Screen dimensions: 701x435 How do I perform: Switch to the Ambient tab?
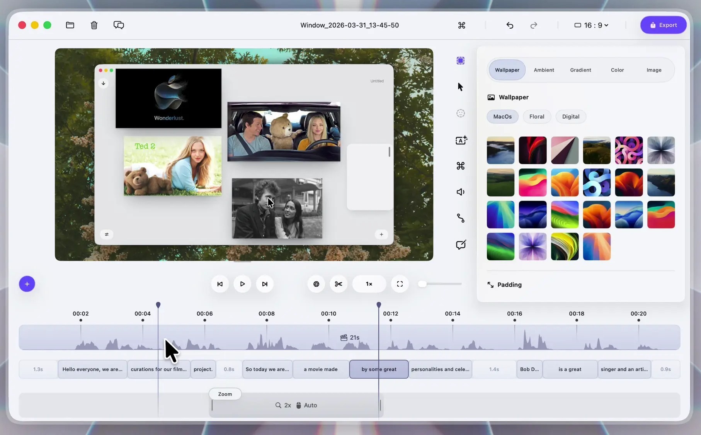[544, 70]
